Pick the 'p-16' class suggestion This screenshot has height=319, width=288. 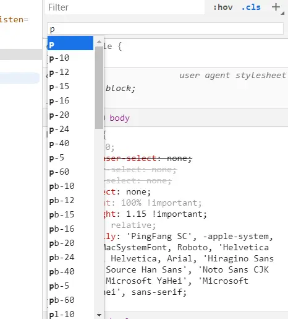pyautogui.click(x=70, y=100)
